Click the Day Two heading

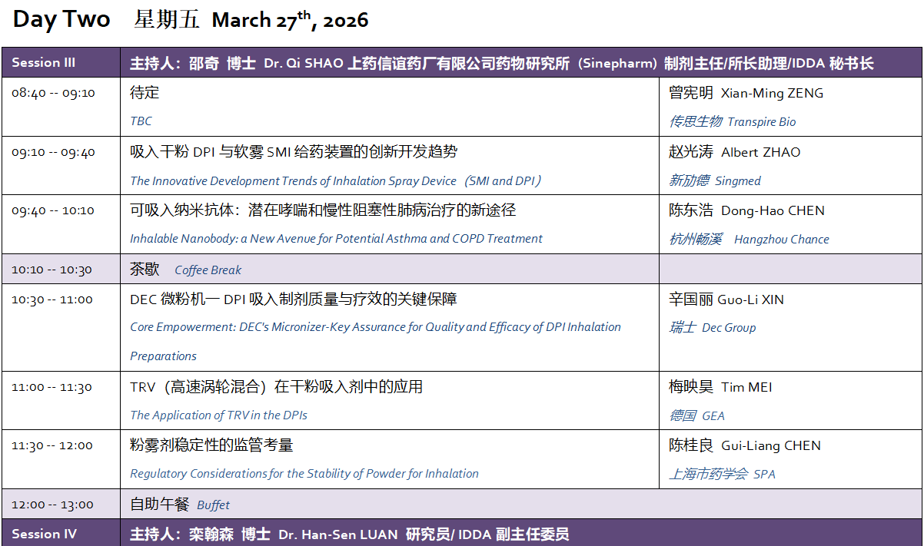[61, 20]
